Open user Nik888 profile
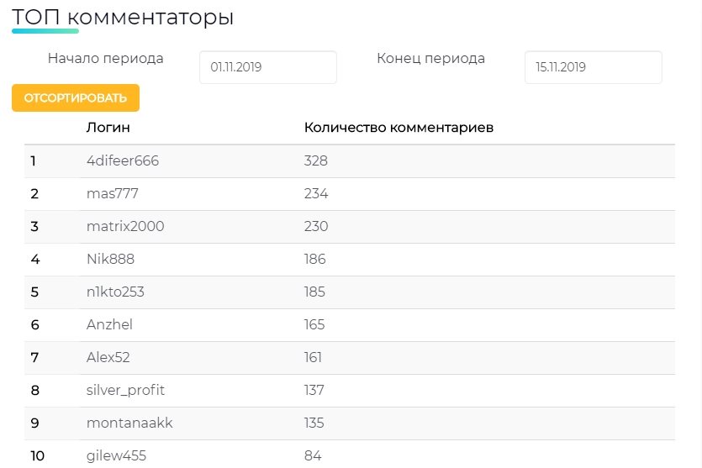This screenshot has height=468, width=702. tap(111, 259)
